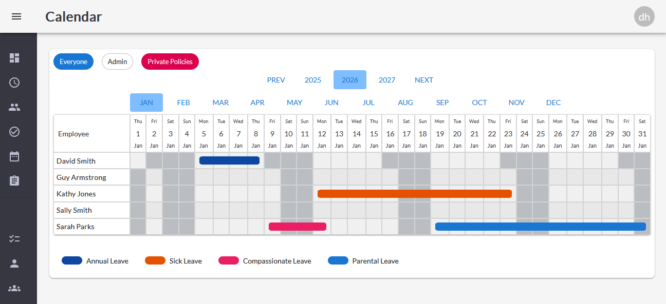The width and height of the screenshot is (666, 304).
Task: Open the clipboard icon in sidebar
Action: [x=14, y=180]
